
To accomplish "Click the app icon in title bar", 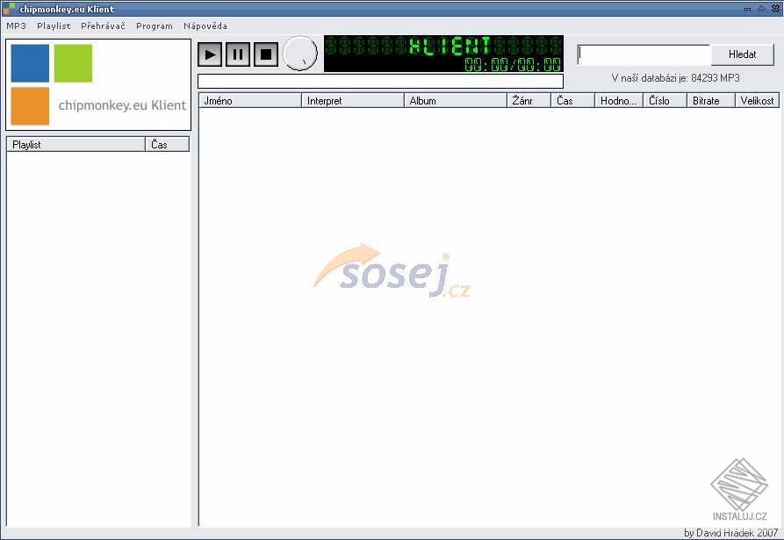I will pyautogui.click(x=9, y=8).
